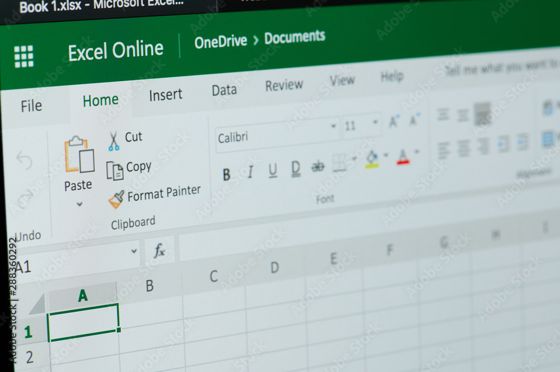Expand the Paste options arrow
Screen dimensions: 560x372
[80, 204]
